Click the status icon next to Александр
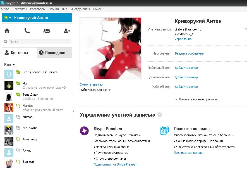Screen dimensions: 247x170 tap(18, 139)
